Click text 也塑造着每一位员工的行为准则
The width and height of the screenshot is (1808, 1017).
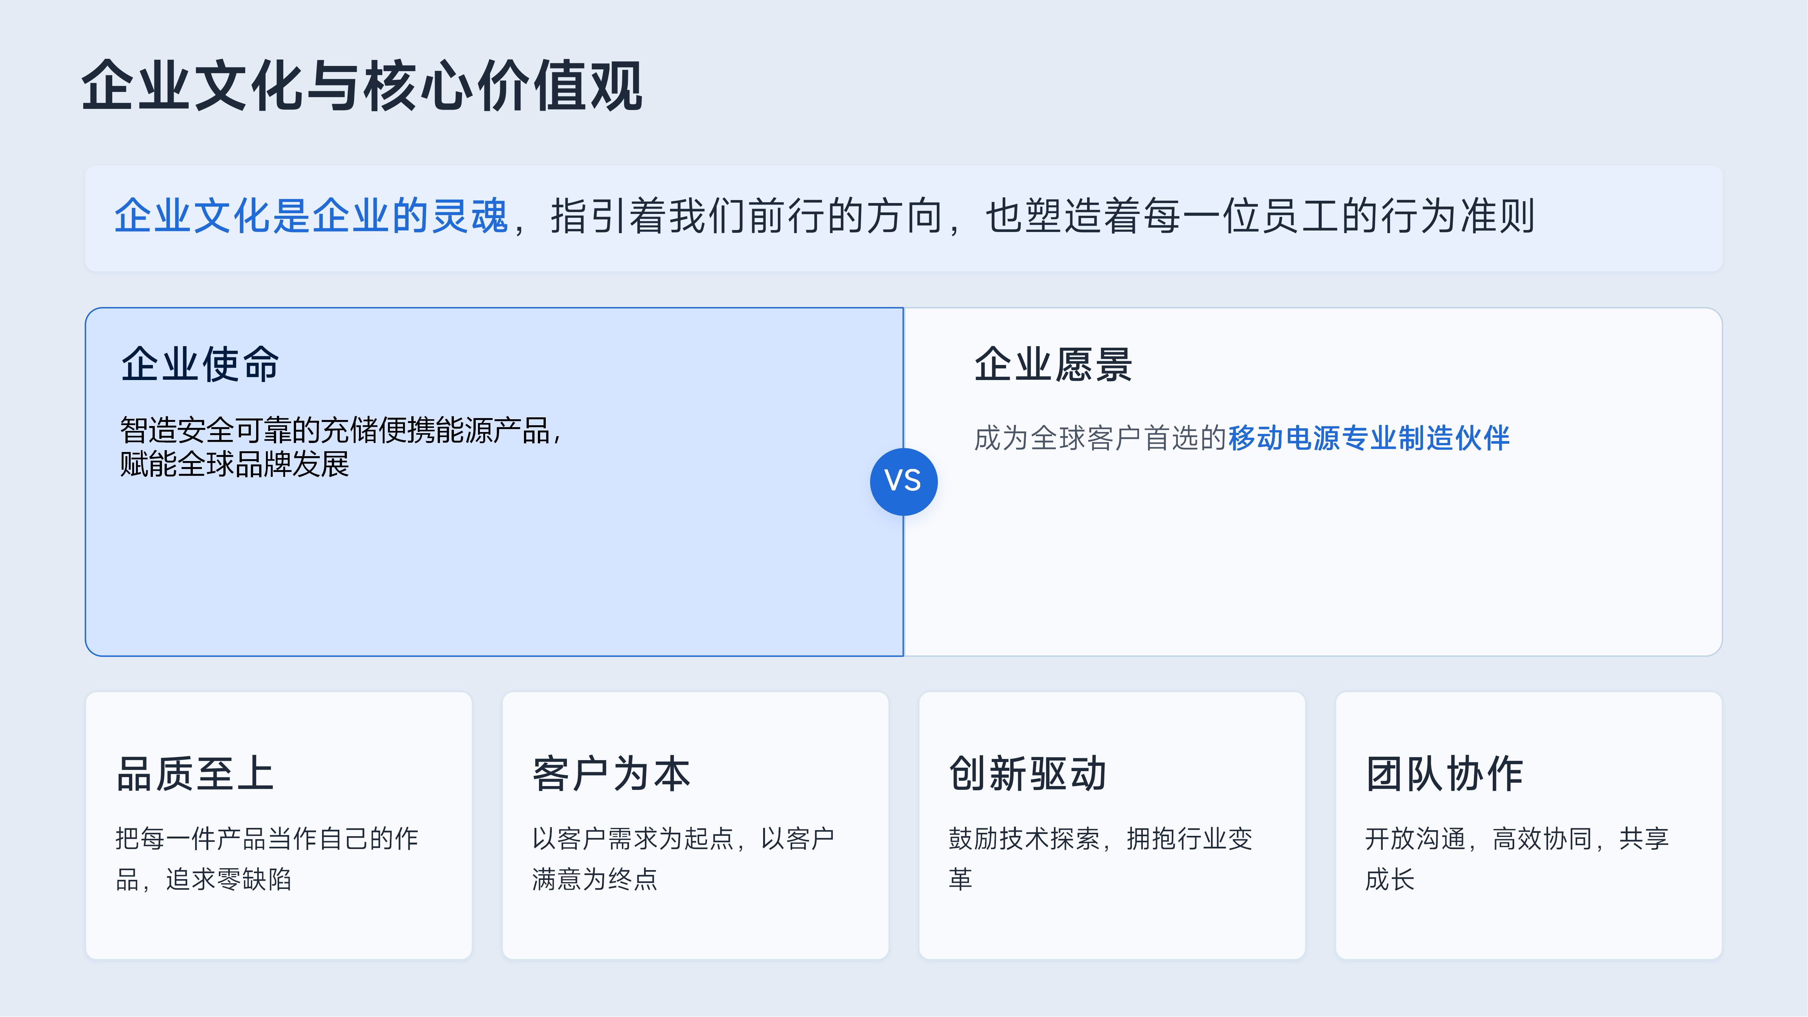(x=1261, y=215)
